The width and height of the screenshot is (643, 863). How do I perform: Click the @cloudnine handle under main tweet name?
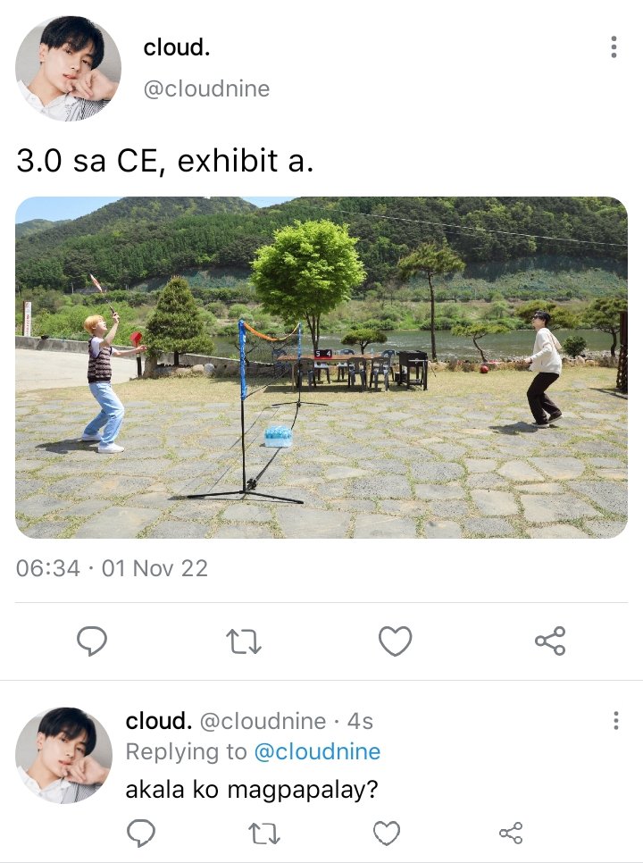pyautogui.click(x=206, y=88)
